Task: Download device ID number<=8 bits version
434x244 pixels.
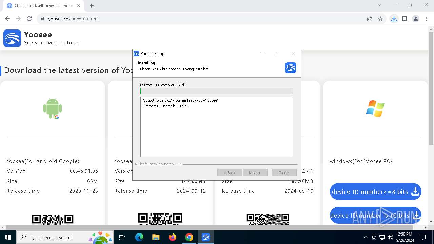Action: coord(375,192)
